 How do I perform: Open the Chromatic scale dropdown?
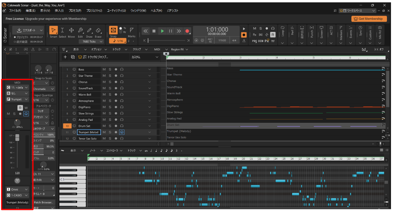point(44,89)
